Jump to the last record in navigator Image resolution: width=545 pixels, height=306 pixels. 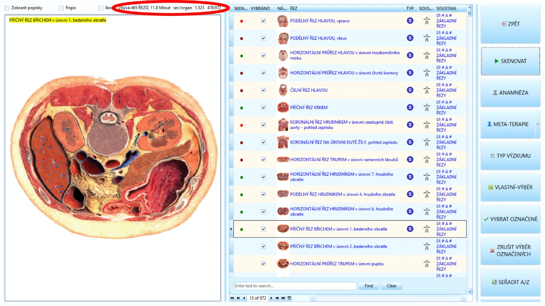coord(283,298)
